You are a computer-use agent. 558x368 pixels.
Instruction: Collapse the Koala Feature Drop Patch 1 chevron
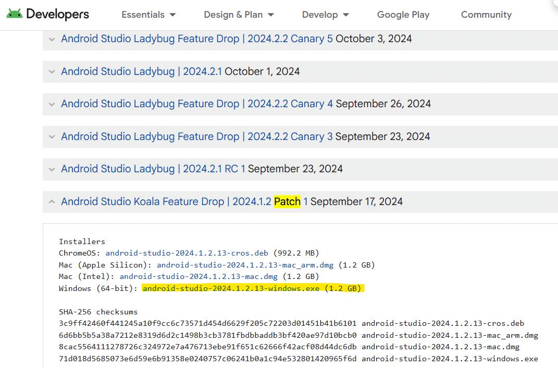52,201
